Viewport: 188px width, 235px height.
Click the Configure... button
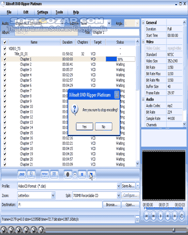click(130, 196)
